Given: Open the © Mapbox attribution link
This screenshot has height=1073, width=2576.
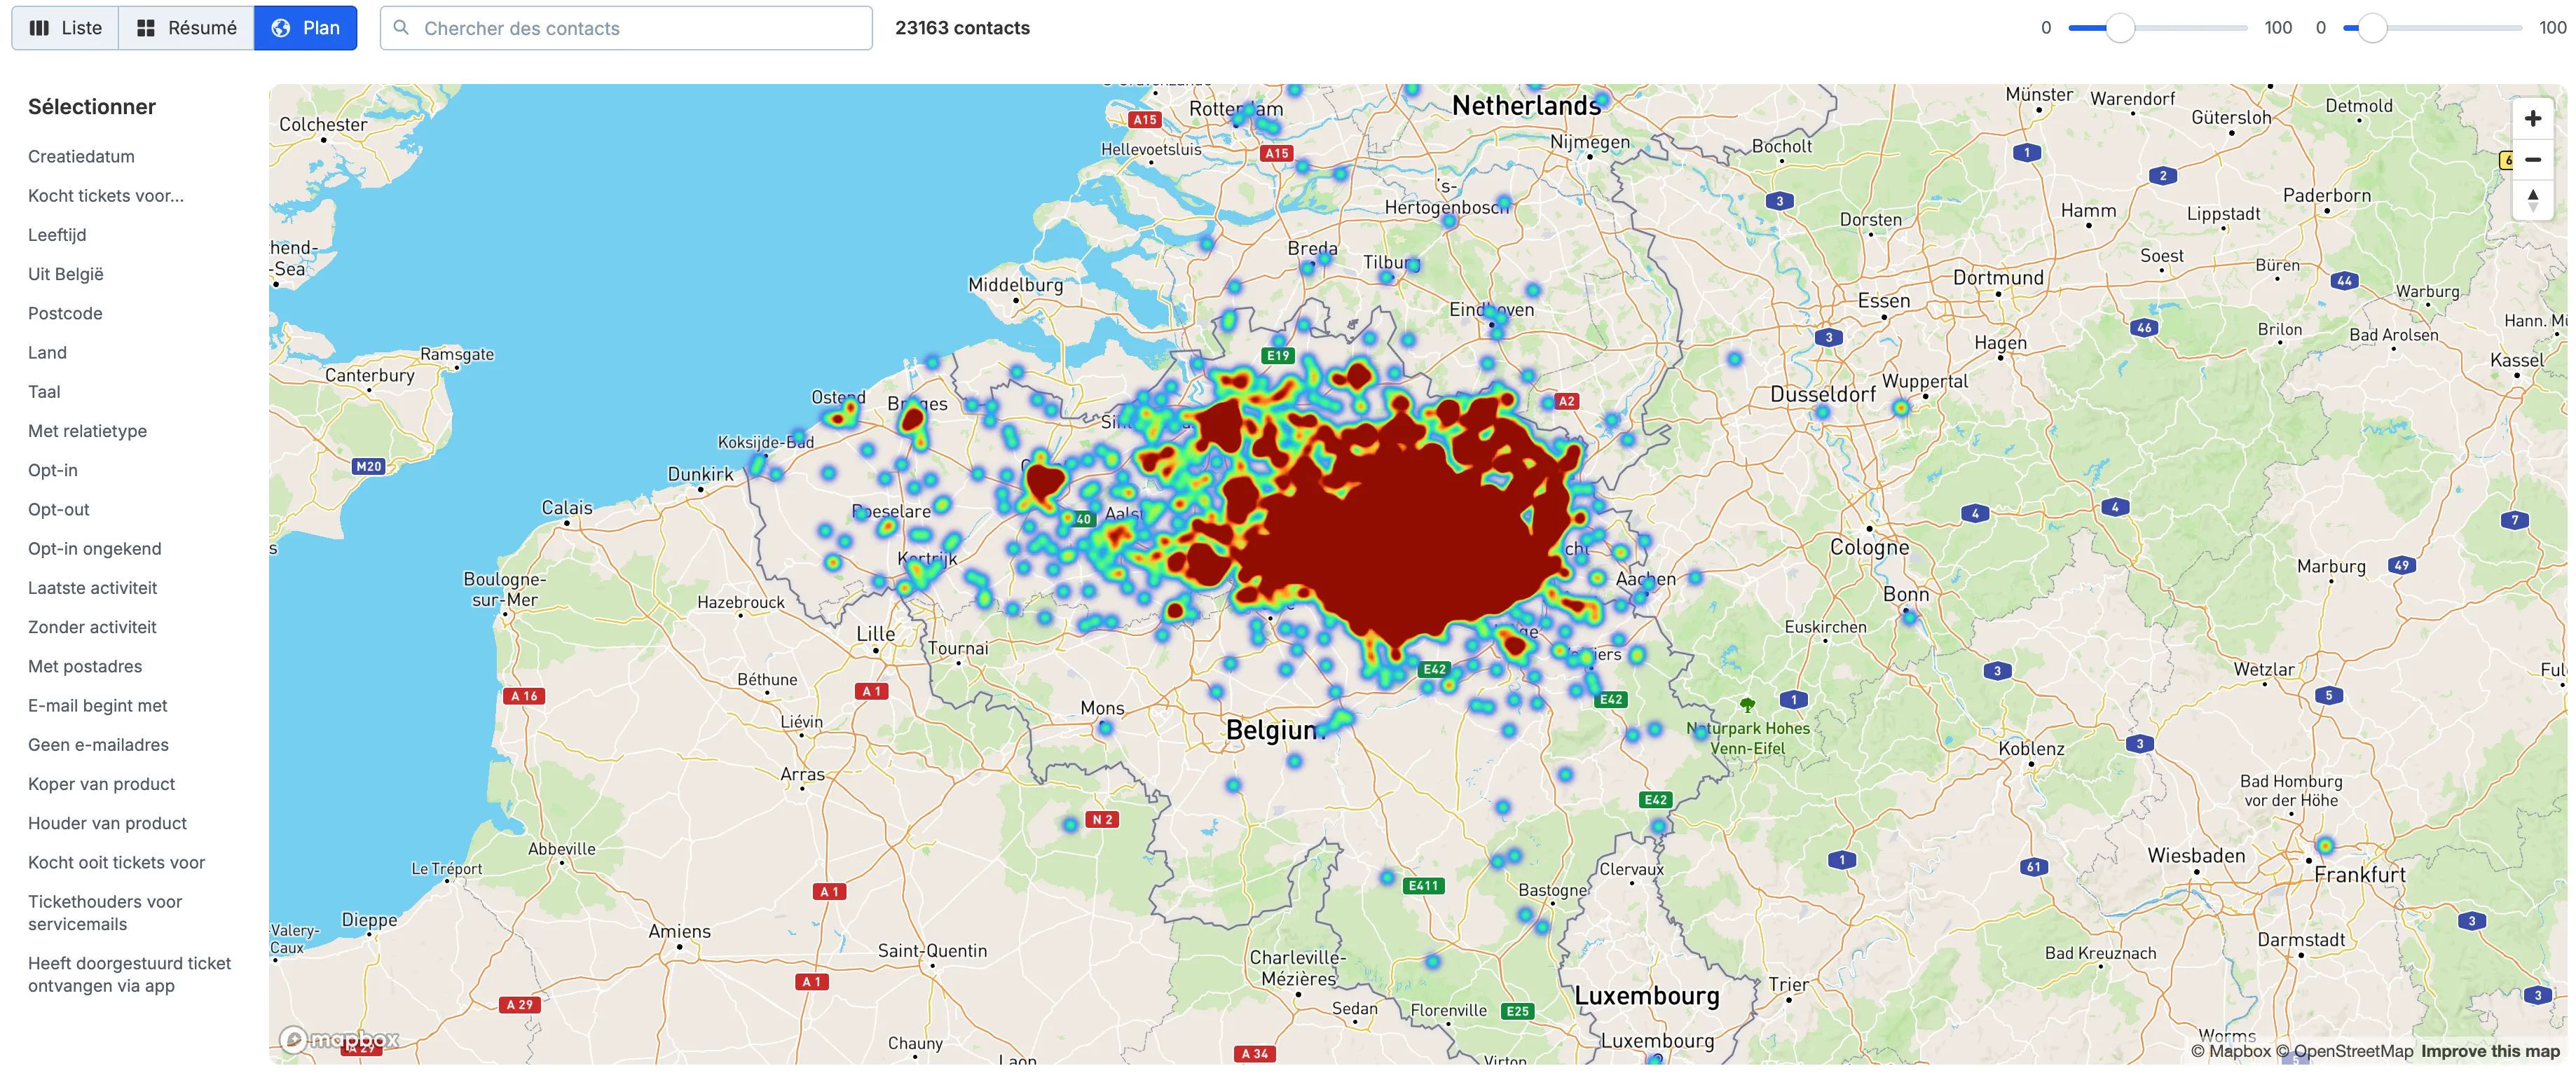Looking at the screenshot, I should tap(2230, 1051).
